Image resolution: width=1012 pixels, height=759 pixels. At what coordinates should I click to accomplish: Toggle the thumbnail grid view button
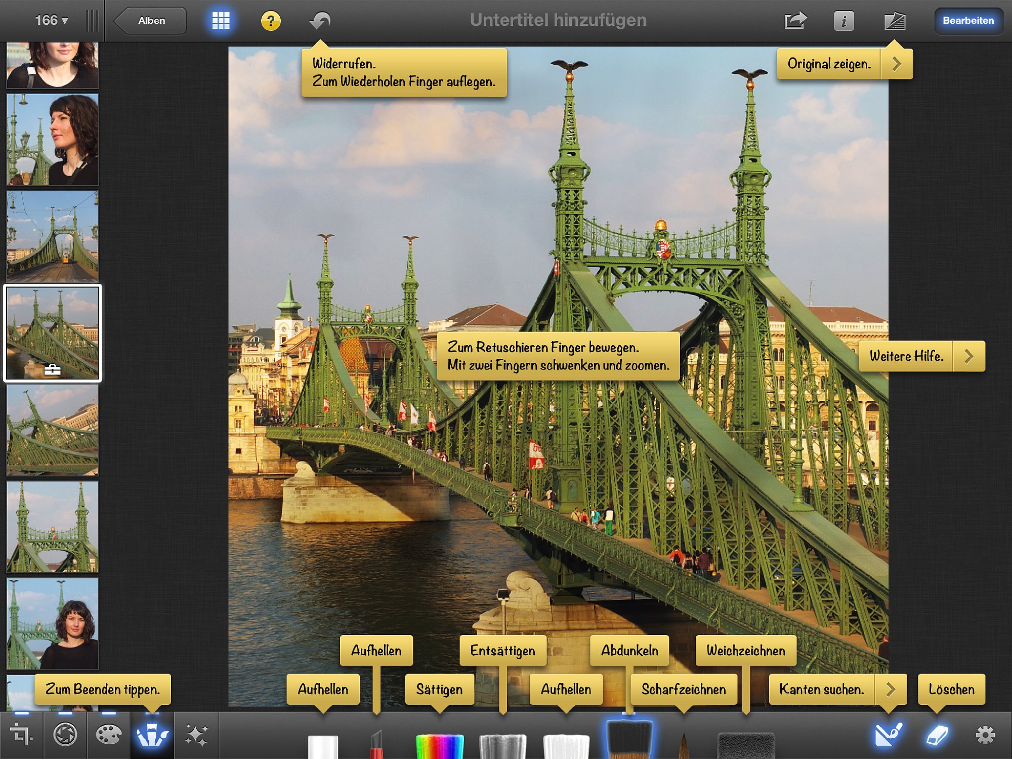221,21
